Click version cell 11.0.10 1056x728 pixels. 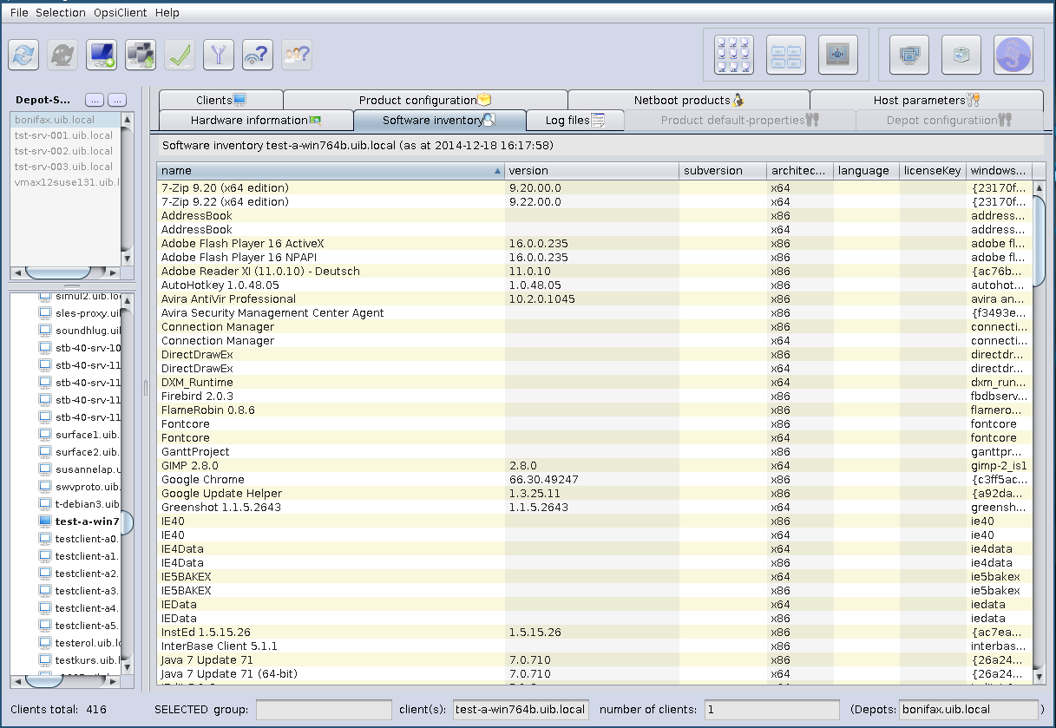592,272
